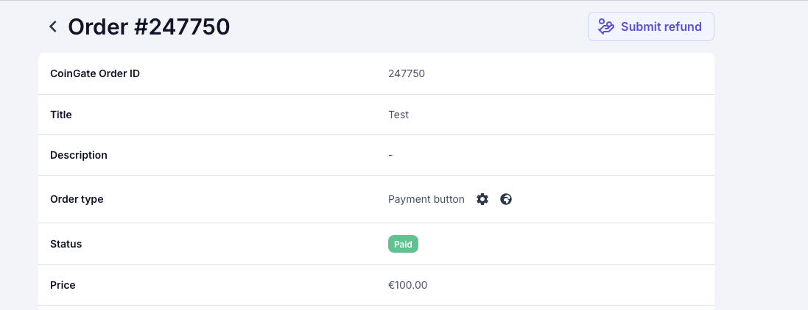Screen dimensions: 808x310
Task: Click the Submit refund button
Action: [x=651, y=26]
